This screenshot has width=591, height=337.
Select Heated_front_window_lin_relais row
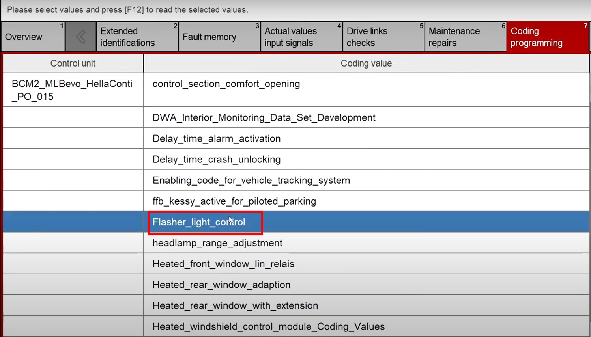tap(223, 264)
